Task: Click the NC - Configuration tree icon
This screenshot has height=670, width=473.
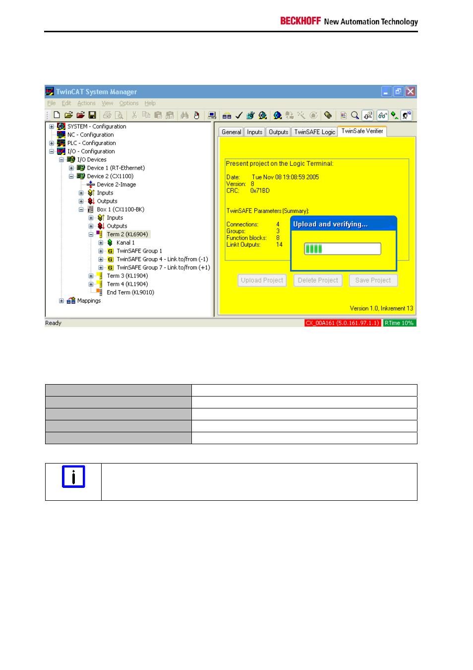Action: tap(61, 134)
